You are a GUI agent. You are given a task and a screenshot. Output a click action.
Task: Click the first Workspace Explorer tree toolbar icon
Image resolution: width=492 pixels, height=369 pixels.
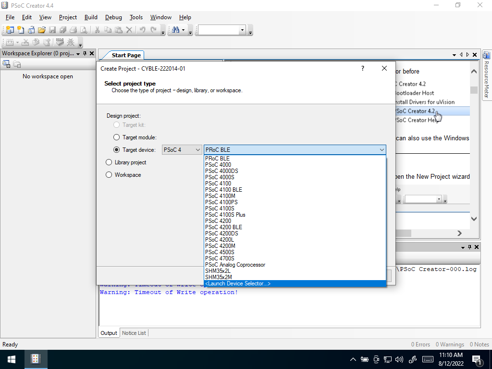point(6,64)
